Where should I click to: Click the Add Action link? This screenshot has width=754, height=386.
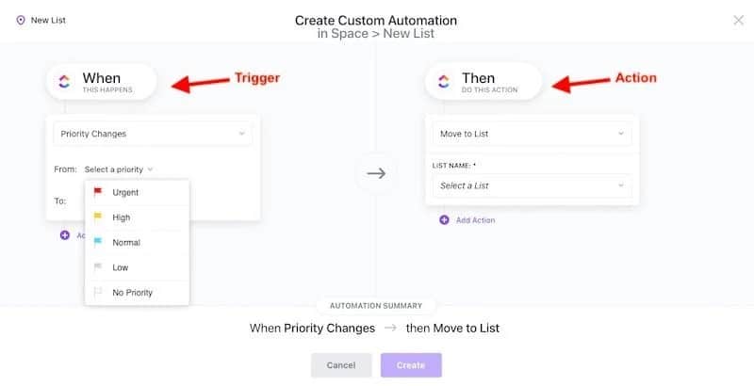pyautogui.click(x=475, y=220)
